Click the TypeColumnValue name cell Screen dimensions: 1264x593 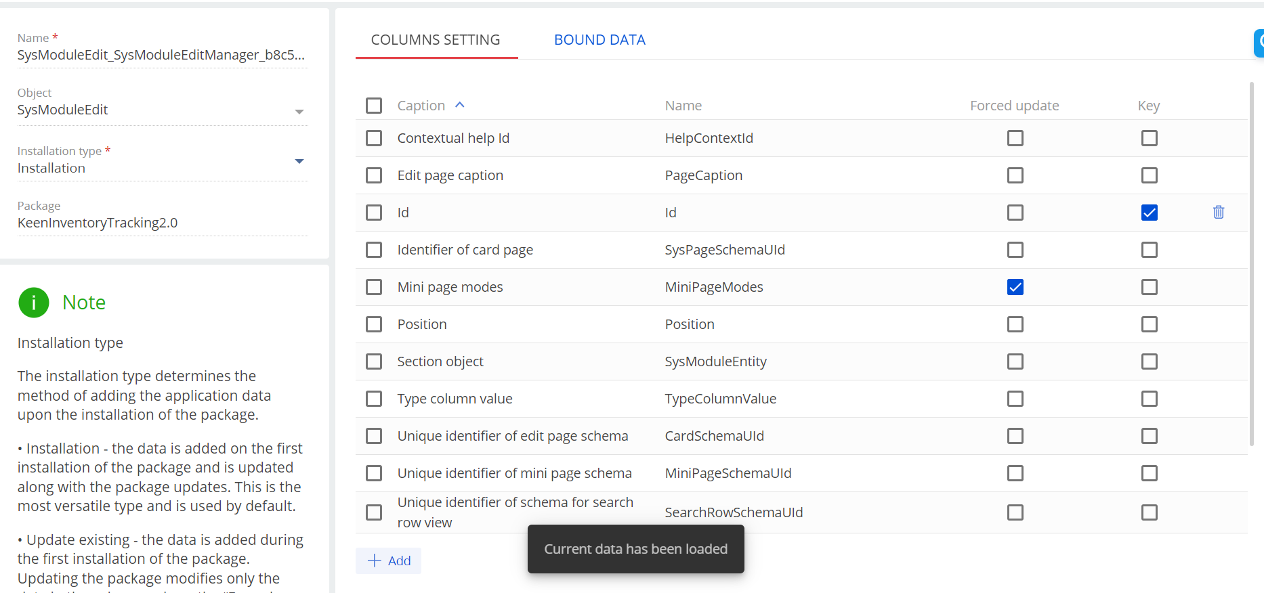721,399
